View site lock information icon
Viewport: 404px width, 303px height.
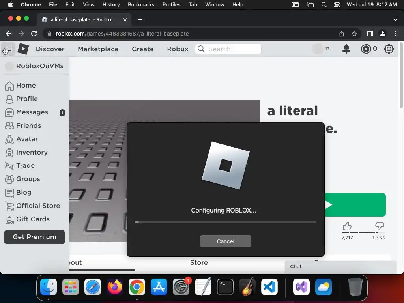(x=50, y=34)
